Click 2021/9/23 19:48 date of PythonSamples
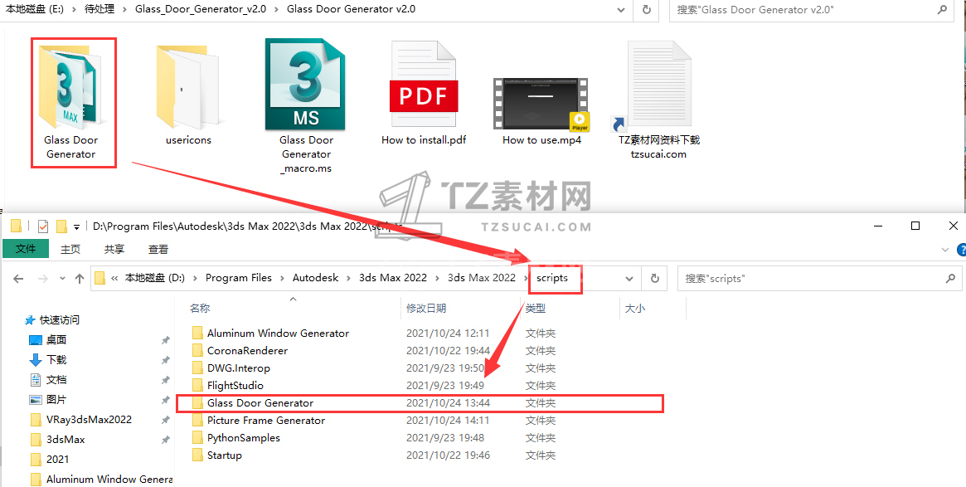 444,438
